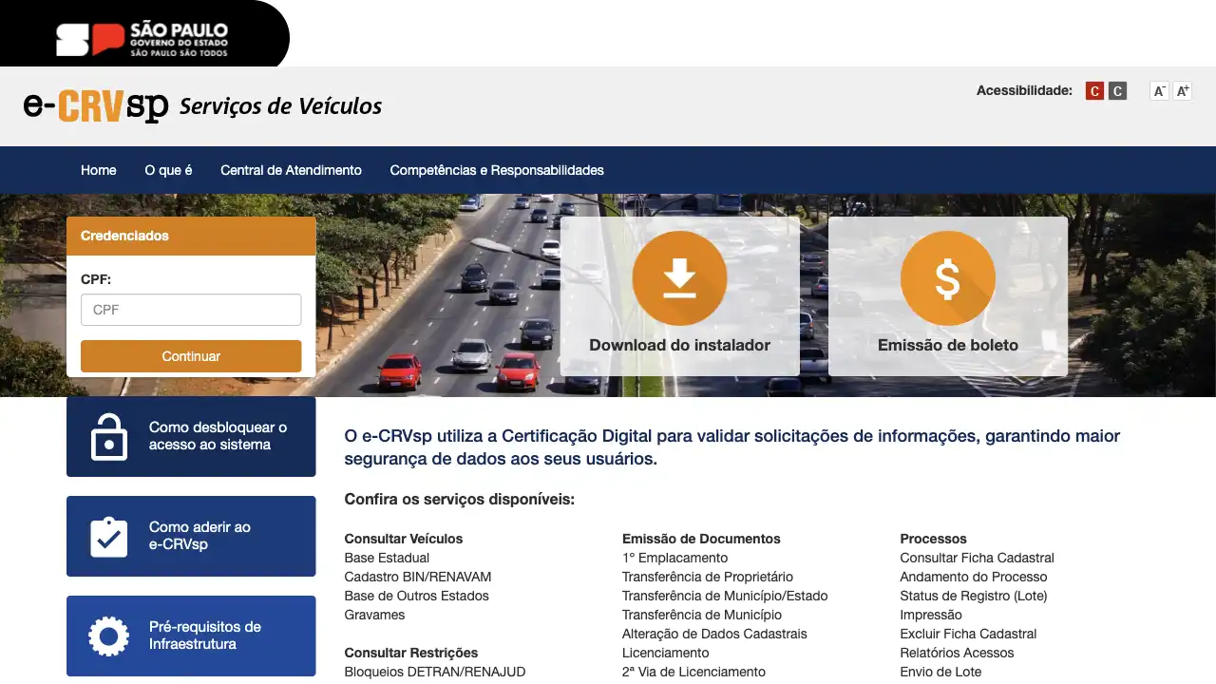Select Transferência de Proprietário
Image resolution: width=1216 pixels, height=684 pixels.
coord(708,577)
